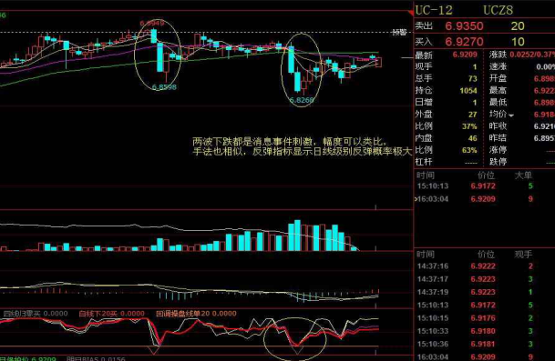Click the 6.9949 high price marker
Screen dimensions: 555x361
click(x=152, y=24)
